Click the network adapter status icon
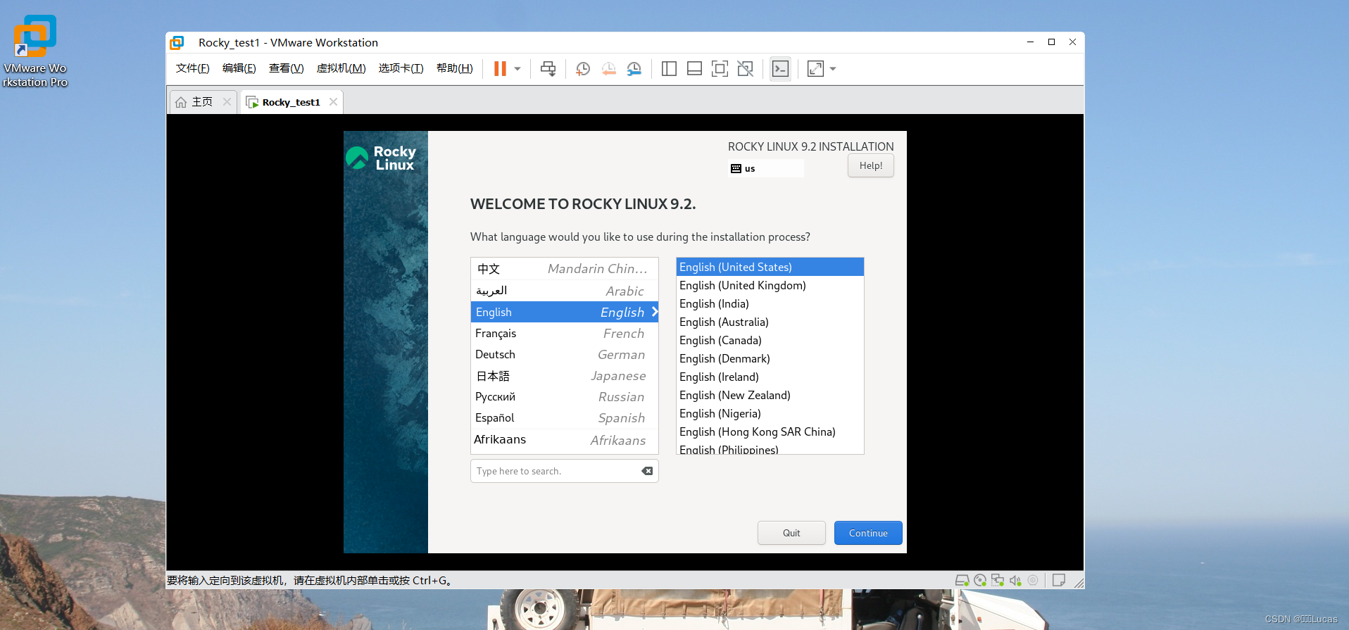This screenshot has height=630, width=1349. pos(998,581)
